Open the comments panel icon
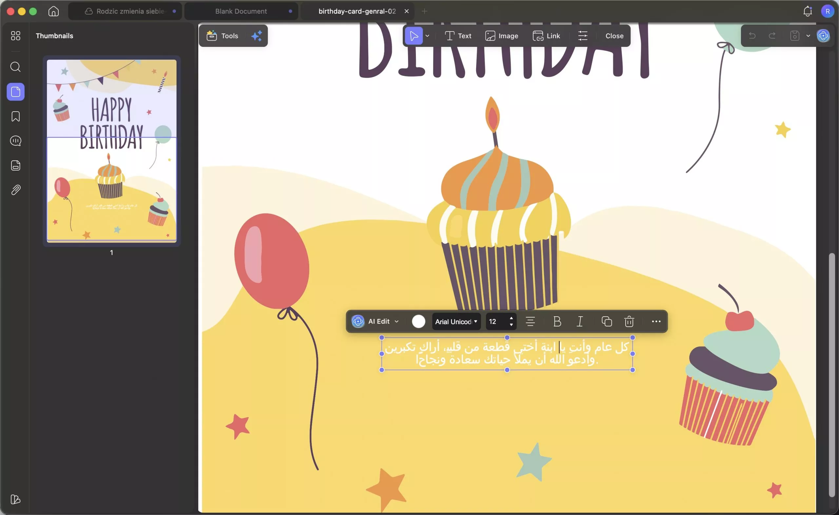 click(x=15, y=141)
